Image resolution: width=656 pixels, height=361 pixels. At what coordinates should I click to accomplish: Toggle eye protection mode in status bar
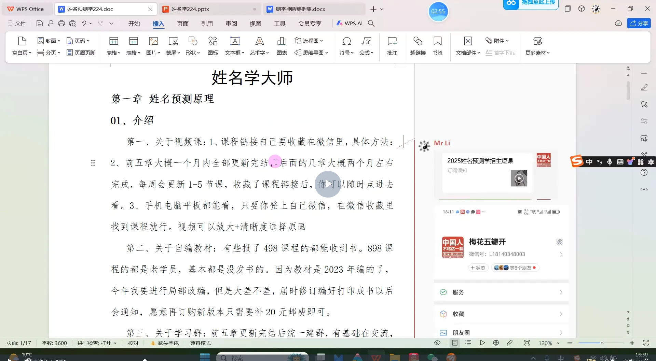click(437, 343)
